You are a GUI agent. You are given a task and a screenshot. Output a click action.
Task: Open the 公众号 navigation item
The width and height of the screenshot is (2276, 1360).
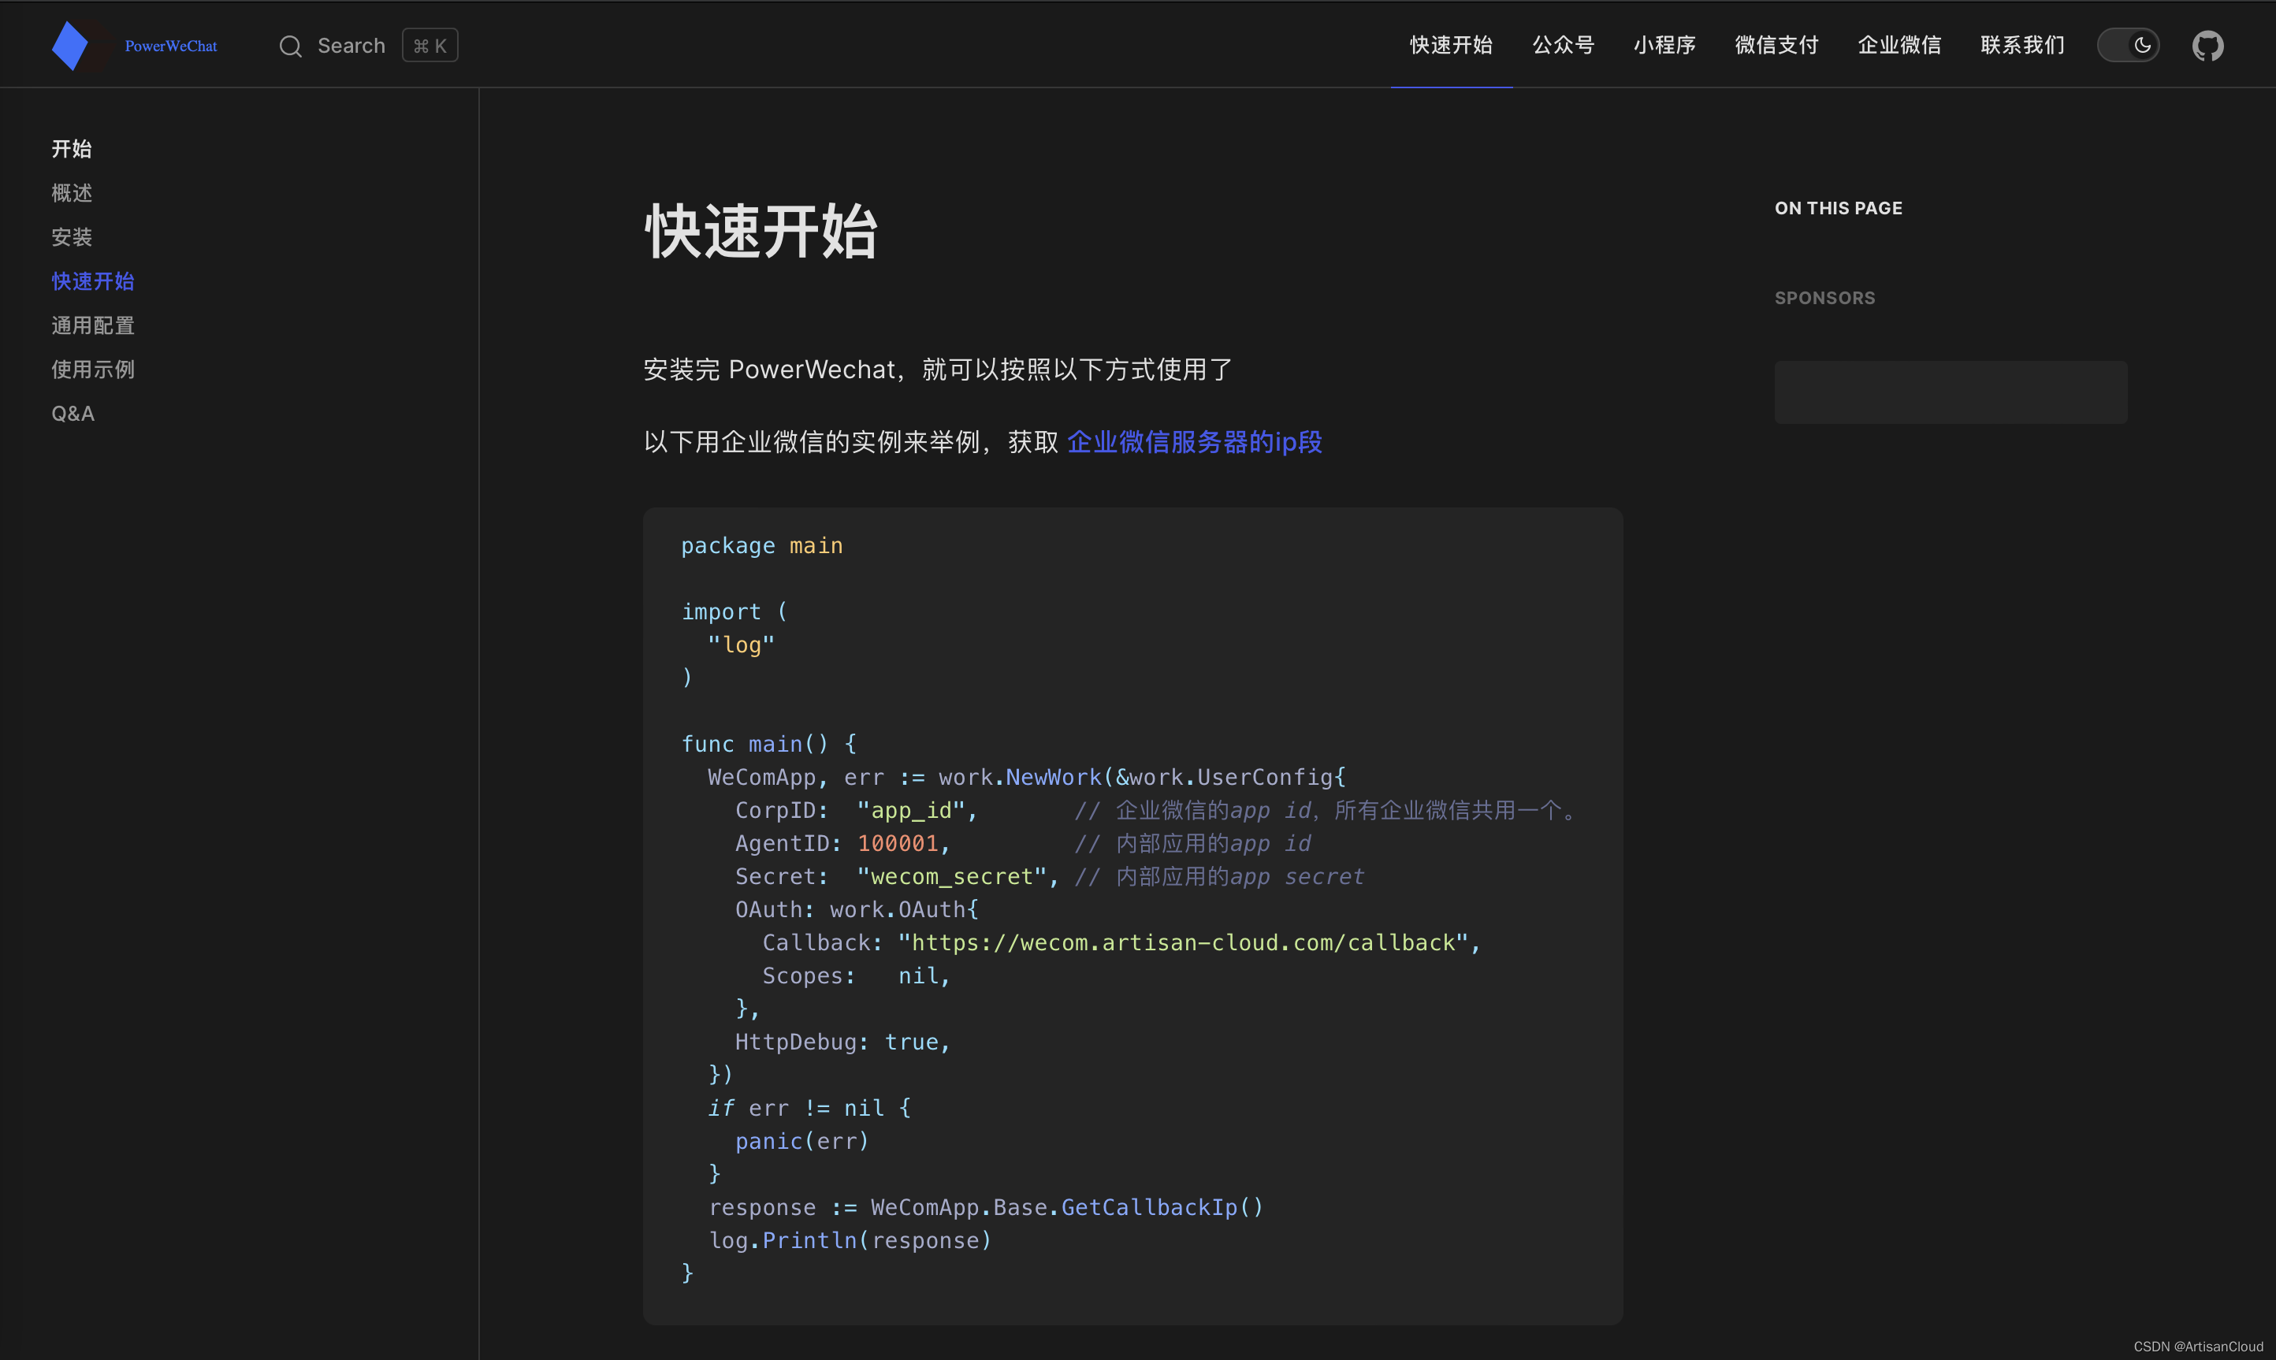[x=1563, y=44]
